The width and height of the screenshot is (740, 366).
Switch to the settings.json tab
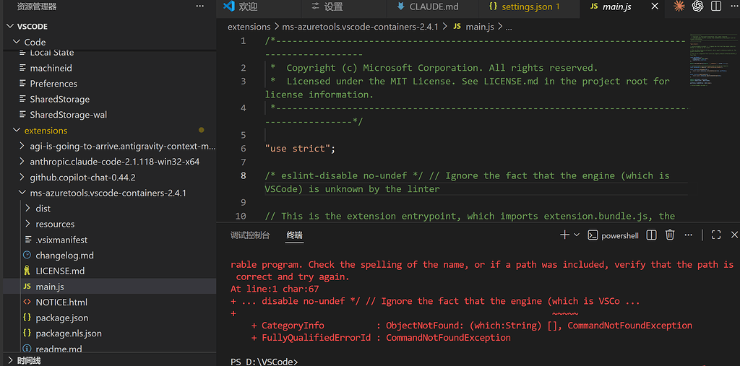click(x=528, y=6)
